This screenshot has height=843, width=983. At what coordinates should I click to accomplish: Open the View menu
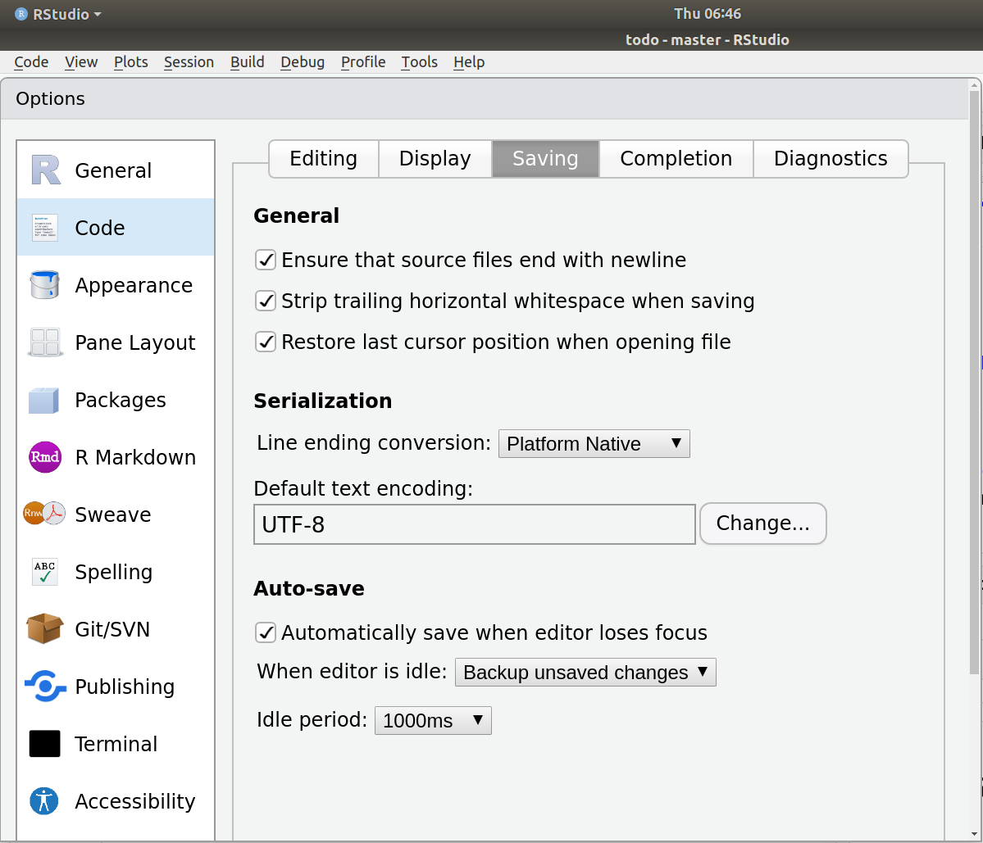(x=81, y=62)
